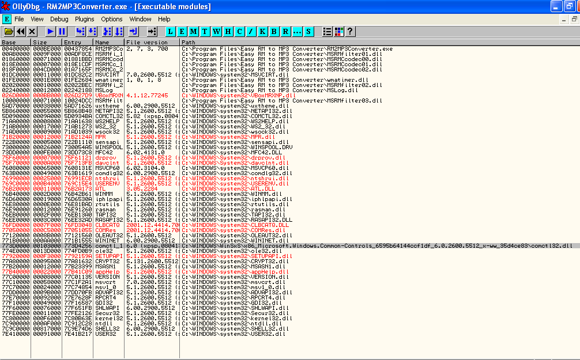Viewport: 580px width, 360px height.
Task: Open the View menu
Action: pyautogui.click(x=37, y=19)
